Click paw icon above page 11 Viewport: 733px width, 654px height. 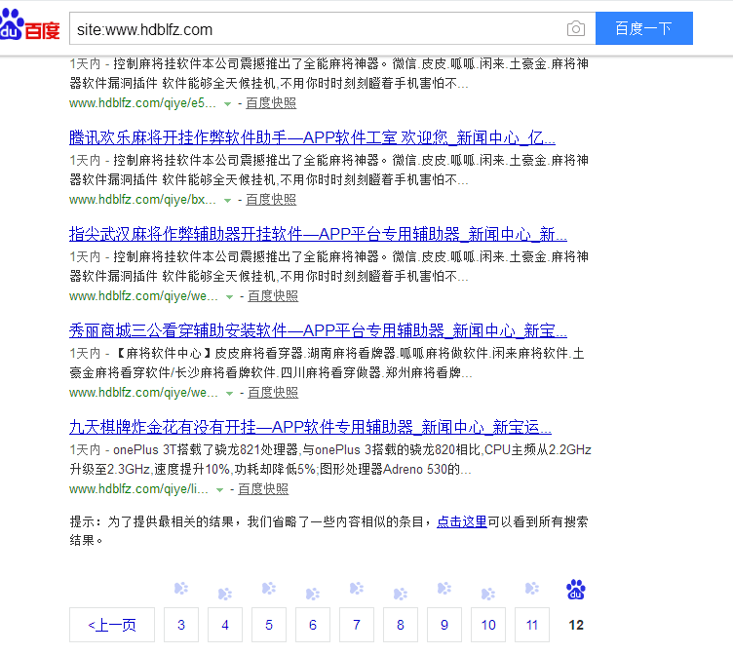pos(532,588)
